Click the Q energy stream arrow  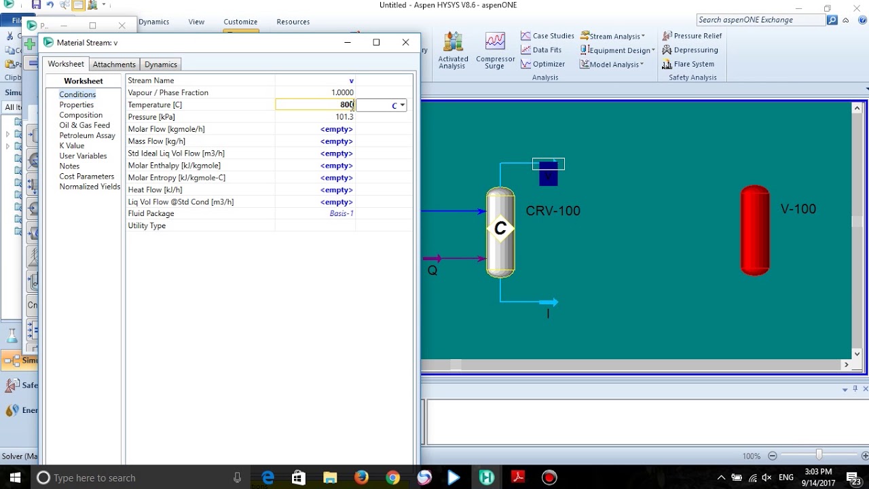click(432, 258)
